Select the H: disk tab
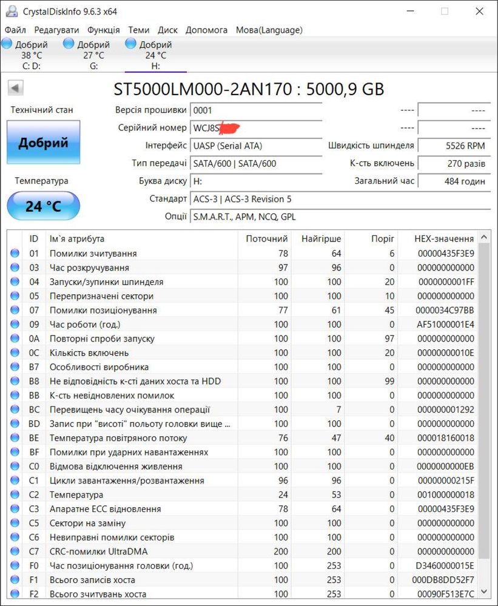This screenshot has width=498, height=606. 156,55
